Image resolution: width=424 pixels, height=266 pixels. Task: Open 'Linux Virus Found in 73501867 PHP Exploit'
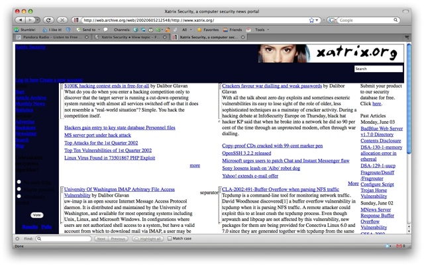point(110,157)
